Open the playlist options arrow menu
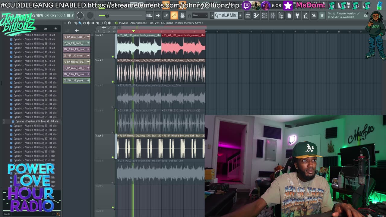 point(65,23)
